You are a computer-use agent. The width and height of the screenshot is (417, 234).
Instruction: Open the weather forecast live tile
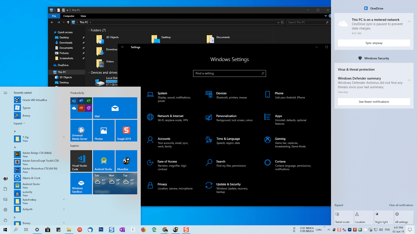[x=115, y=184]
